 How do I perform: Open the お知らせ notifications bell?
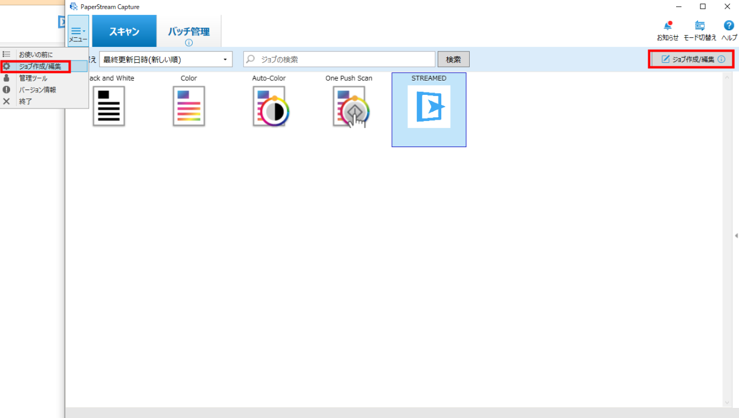pos(667,26)
